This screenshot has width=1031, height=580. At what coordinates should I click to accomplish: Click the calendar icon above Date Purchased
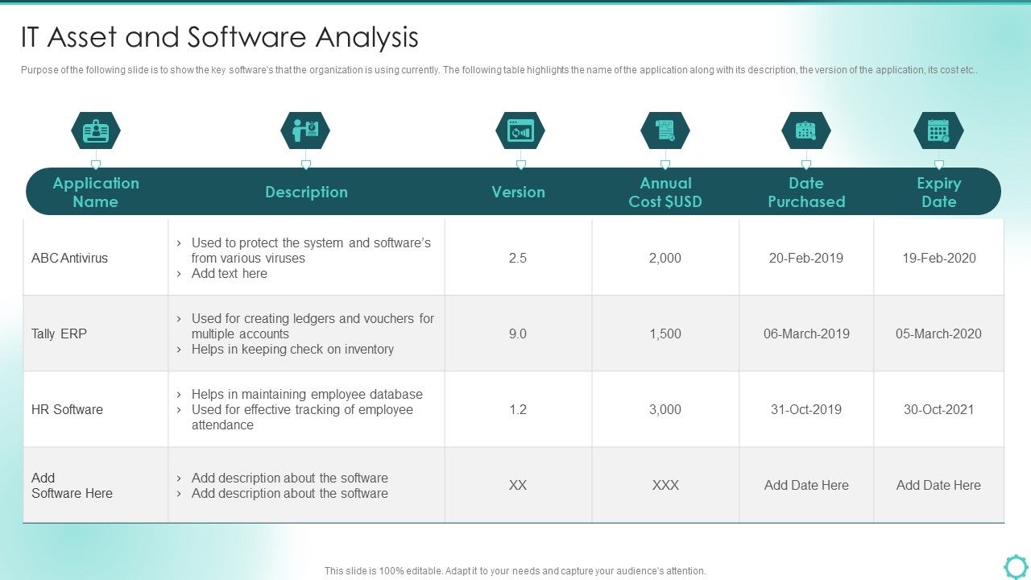pyautogui.click(x=806, y=130)
